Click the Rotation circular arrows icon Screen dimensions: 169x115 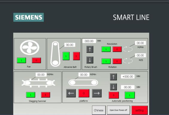(x=128, y=61)
